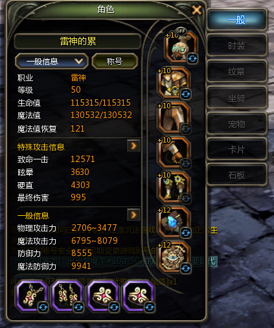This screenshot has height=328, width=274.
Task: Open the 石板 tab
Action: 236,175
